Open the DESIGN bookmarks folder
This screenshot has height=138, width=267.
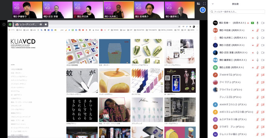pos(114,30)
